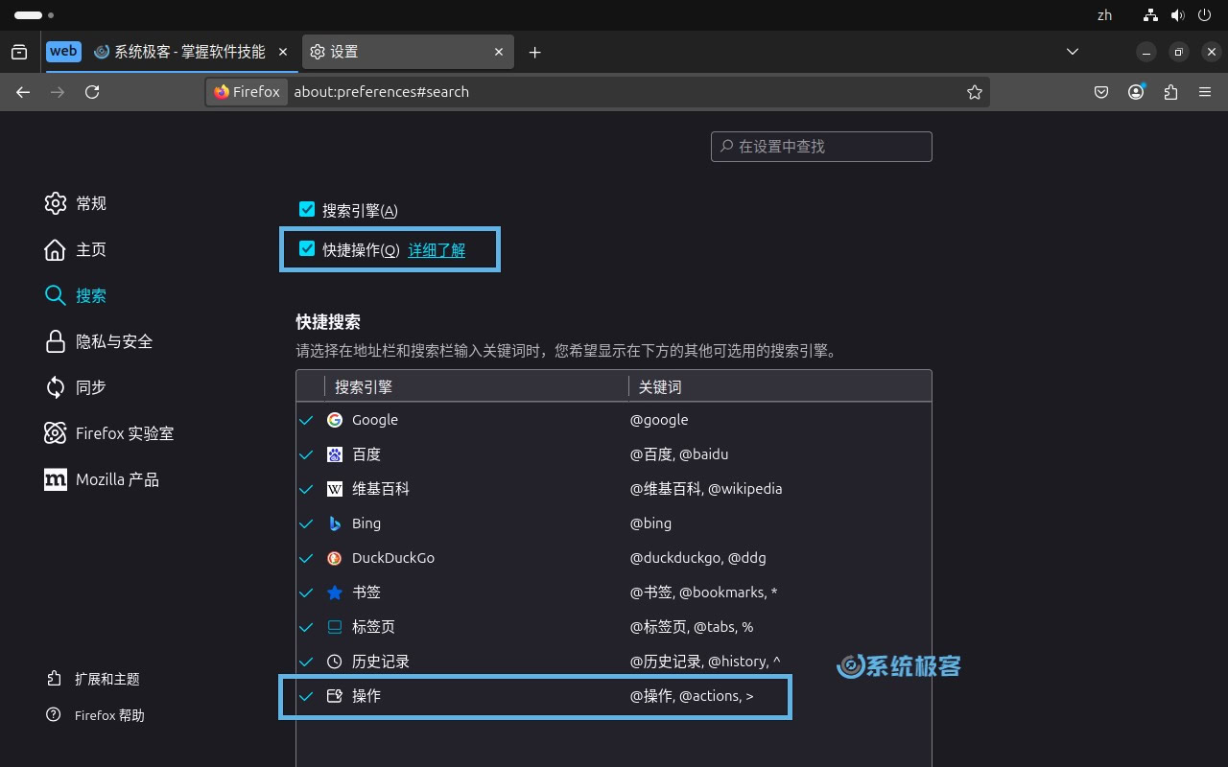Click the @维基百科, @wikipedia keyword cell

(x=706, y=489)
